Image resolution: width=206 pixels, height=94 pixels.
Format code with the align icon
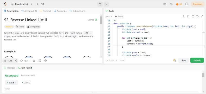[x=184, y=16]
